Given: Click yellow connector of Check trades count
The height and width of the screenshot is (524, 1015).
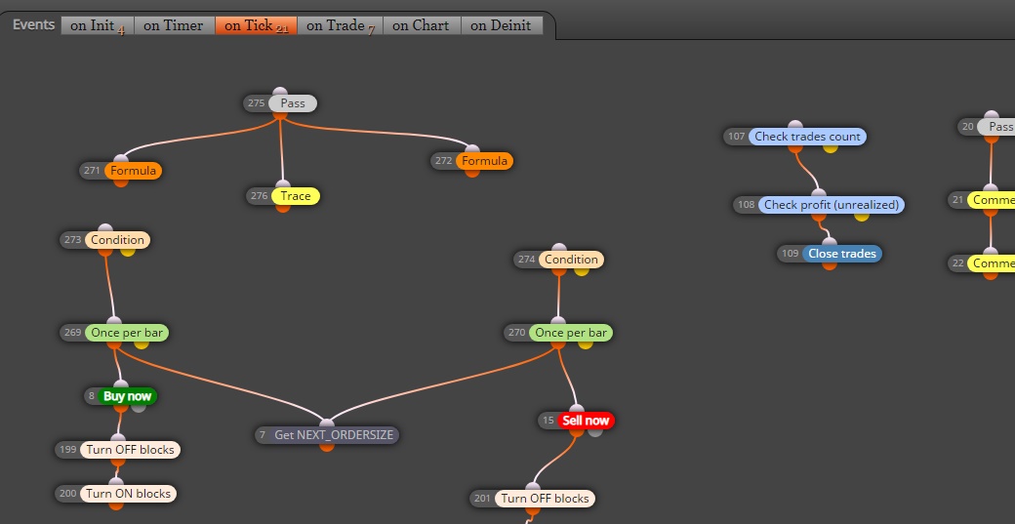Looking at the screenshot, I should 831,148.
